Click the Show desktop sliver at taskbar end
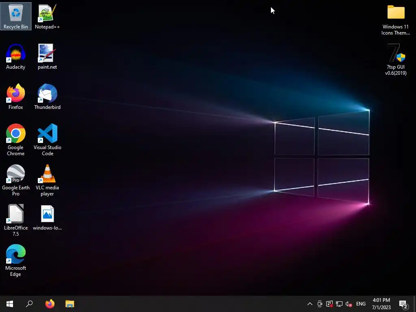The image size is (416, 312). 415,304
